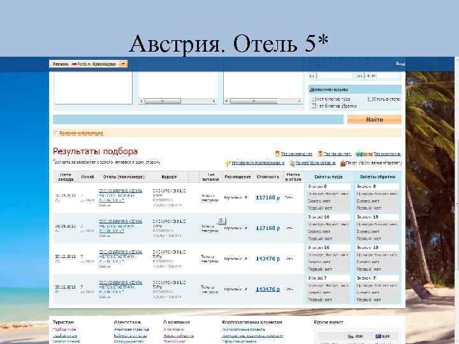Image resolution: width=459 pixels, height=344 pixels.
Task: Click right arrow of right listbox scrollbar
Action: pyautogui.click(x=299, y=101)
